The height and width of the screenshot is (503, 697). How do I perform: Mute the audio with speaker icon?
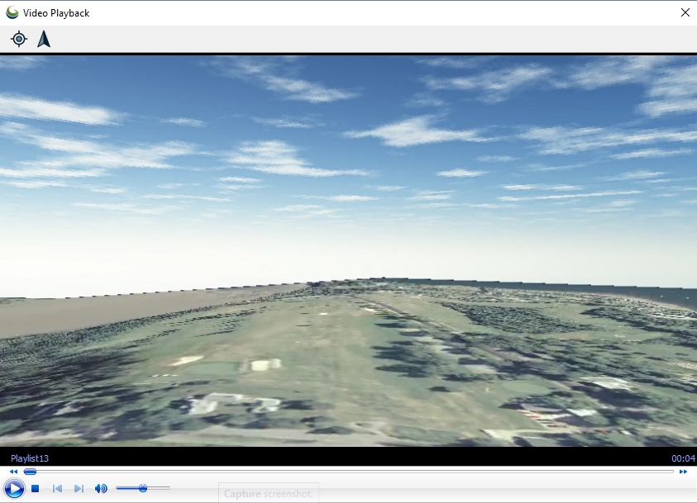click(101, 489)
